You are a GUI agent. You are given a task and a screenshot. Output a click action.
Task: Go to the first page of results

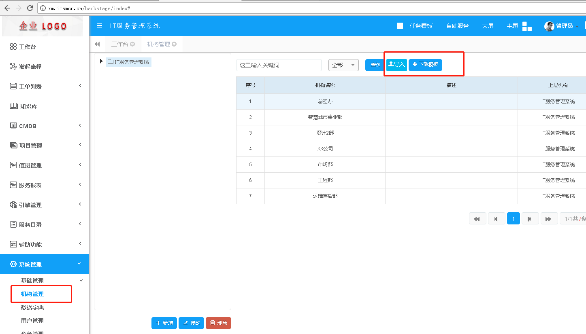(x=477, y=219)
